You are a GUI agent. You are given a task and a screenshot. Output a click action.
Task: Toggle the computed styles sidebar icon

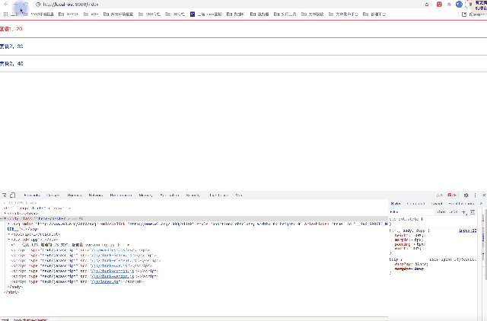473,212
